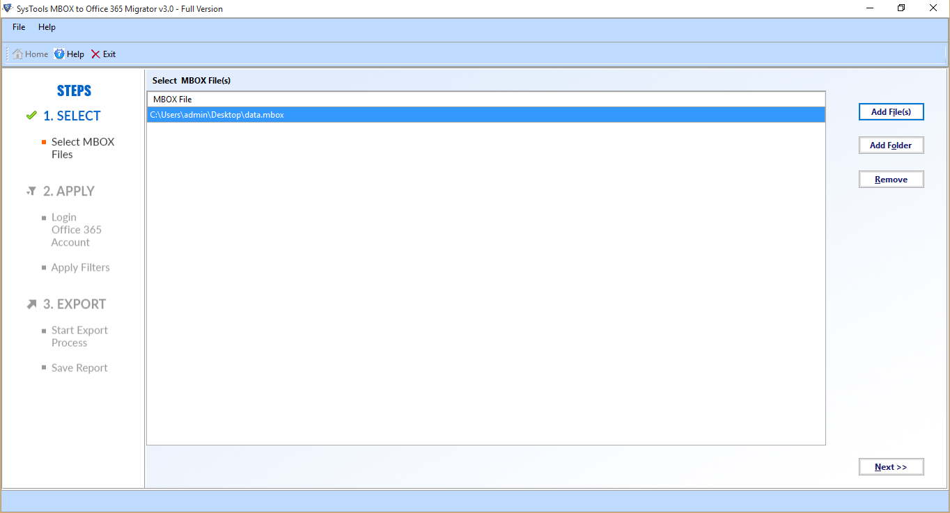Click the funnel icon beside 2. APPLY

tap(31, 191)
